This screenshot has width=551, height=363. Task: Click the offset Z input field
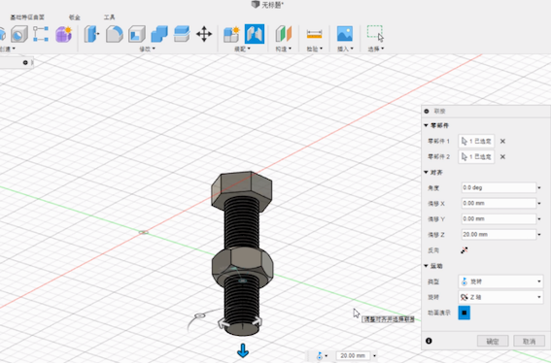[499, 234]
